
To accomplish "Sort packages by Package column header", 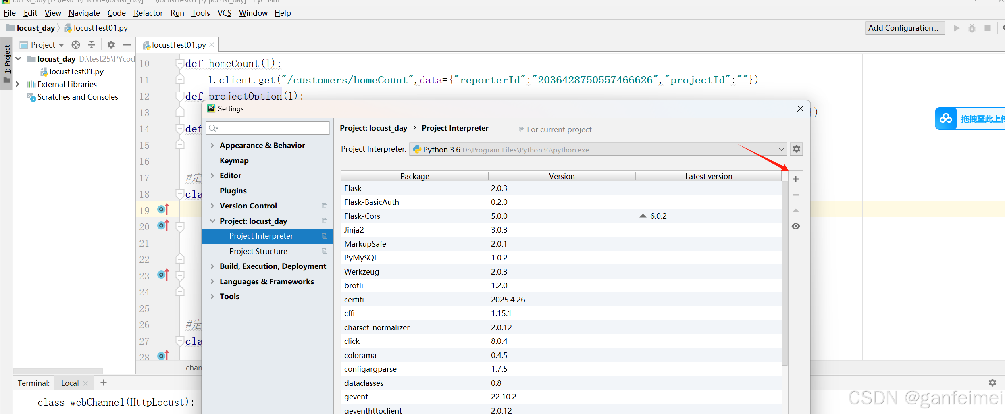I will 414,176.
